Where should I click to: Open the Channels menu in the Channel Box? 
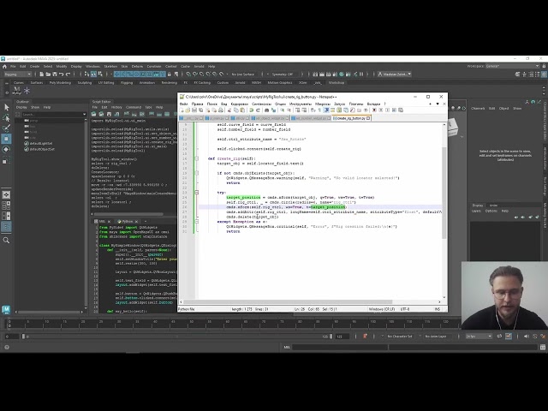(x=478, y=109)
